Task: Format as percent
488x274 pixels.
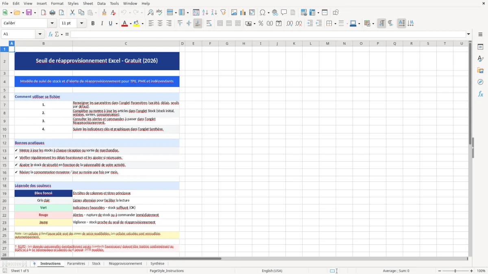Action: (x=261, y=24)
